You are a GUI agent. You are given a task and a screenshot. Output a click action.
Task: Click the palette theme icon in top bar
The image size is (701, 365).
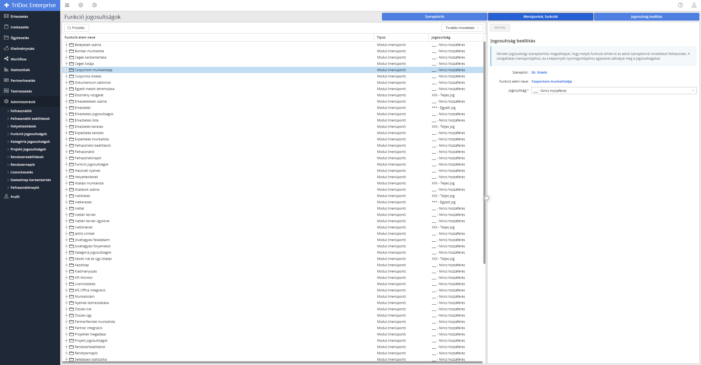tap(94, 5)
